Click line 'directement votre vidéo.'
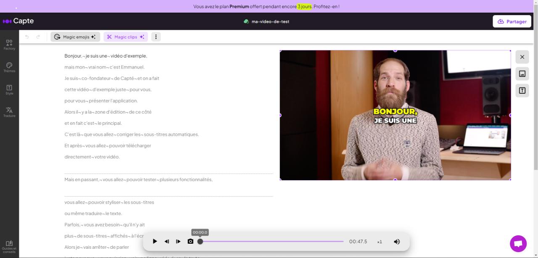This screenshot has width=538, height=258. point(92,157)
